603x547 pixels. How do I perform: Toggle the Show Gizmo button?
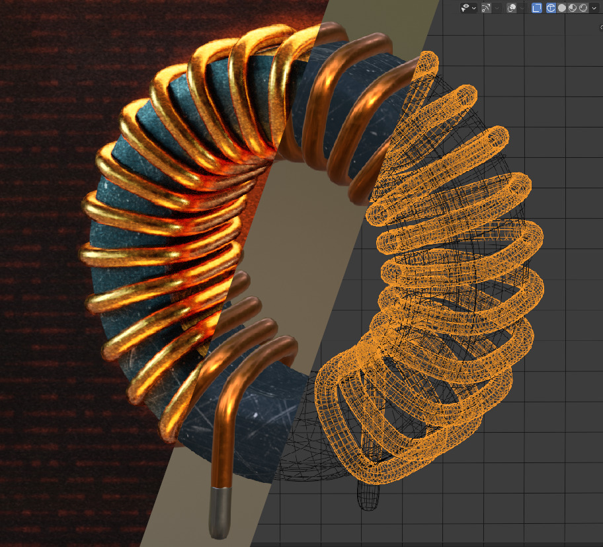(486, 8)
